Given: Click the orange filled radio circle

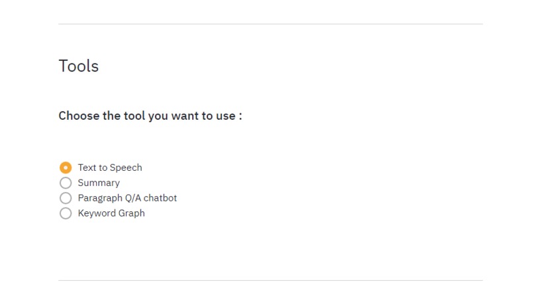Looking at the screenshot, I should coord(66,168).
